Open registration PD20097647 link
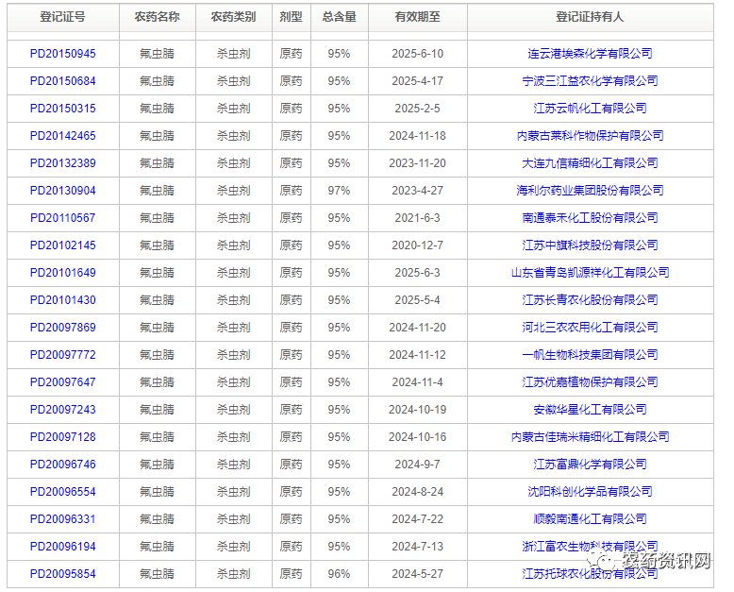The height and width of the screenshot is (592, 734). [x=62, y=382]
